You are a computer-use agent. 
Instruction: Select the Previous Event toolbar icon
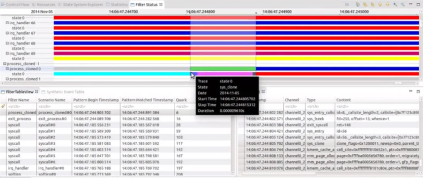365,5
